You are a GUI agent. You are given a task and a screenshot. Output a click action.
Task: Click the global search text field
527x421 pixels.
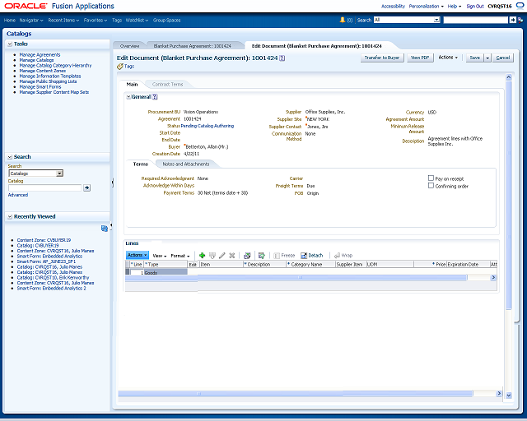pos(476,20)
